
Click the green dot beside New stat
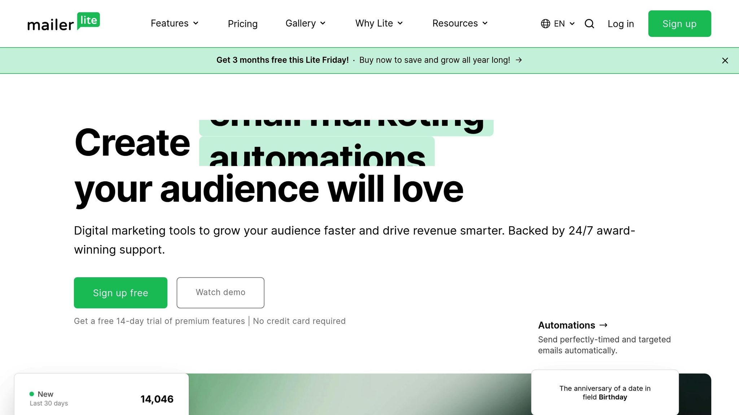(x=31, y=394)
